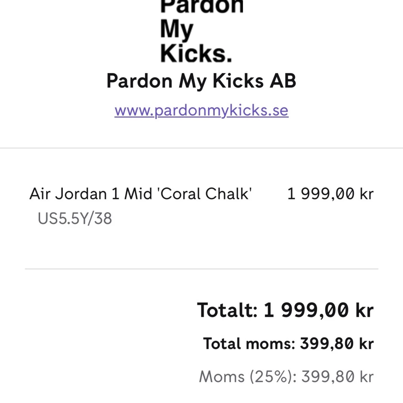Click the bold total amount 1 999,00 kr

(x=319, y=310)
